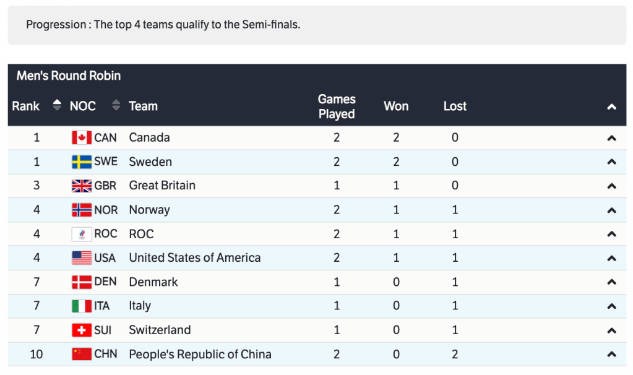Expand Canada row details chevron
This screenshot has width=633, height=375.
[611, 138]
